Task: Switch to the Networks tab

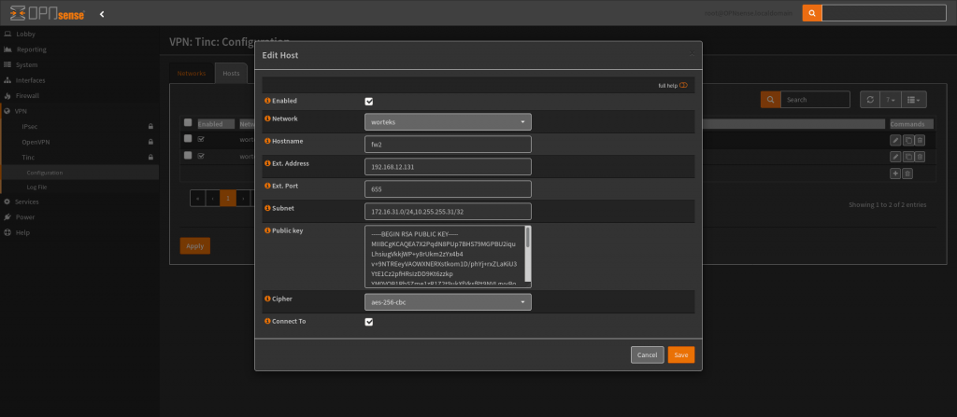Action: 191,73
